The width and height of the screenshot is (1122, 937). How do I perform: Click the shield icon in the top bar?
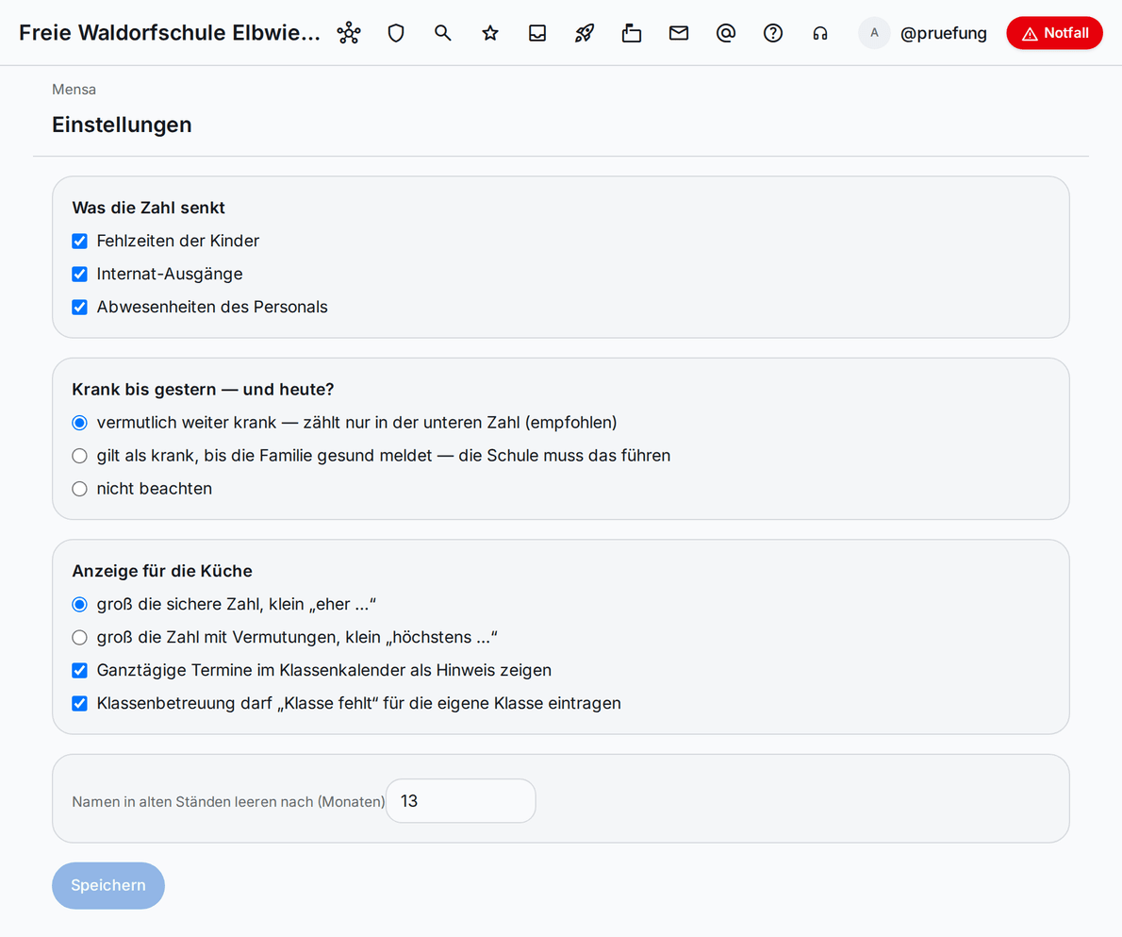[396, 33]
